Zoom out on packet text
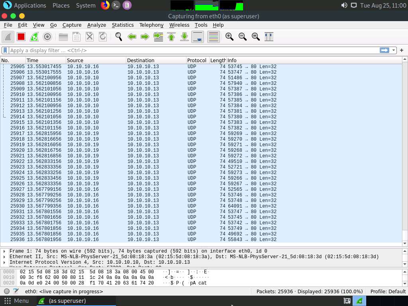The image size is (408, 306). (243, 37)
